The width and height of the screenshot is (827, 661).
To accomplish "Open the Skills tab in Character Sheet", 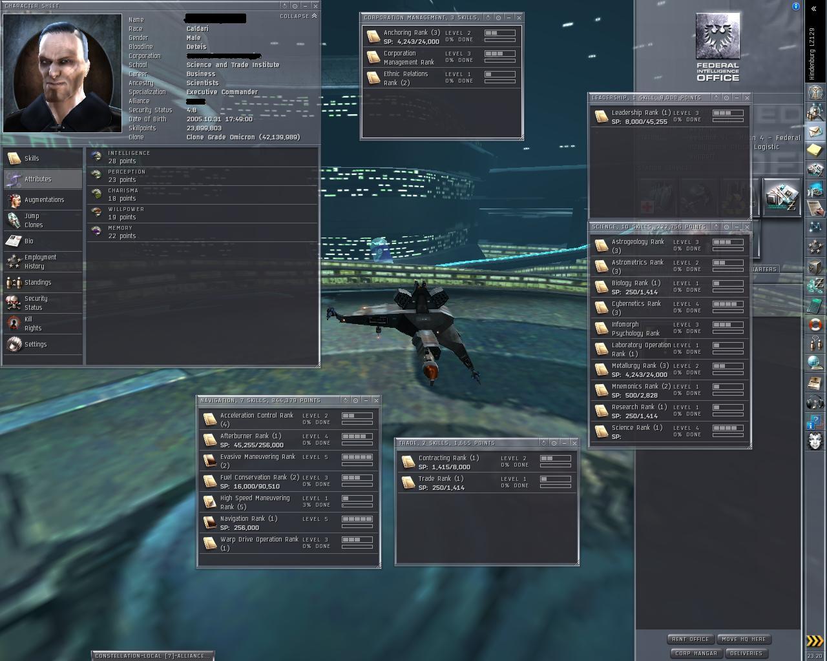I will pos(43,158).
